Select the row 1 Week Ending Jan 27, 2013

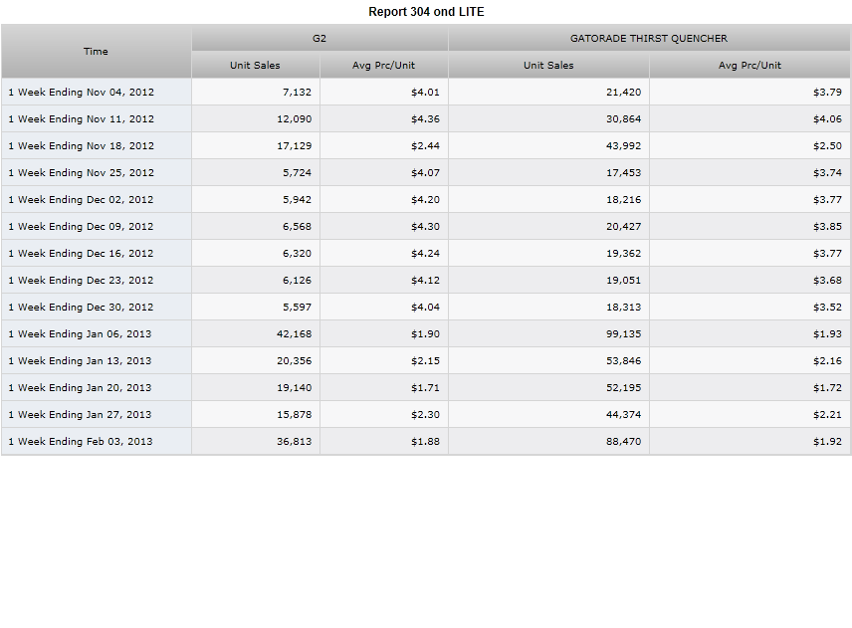click(426, 414)
